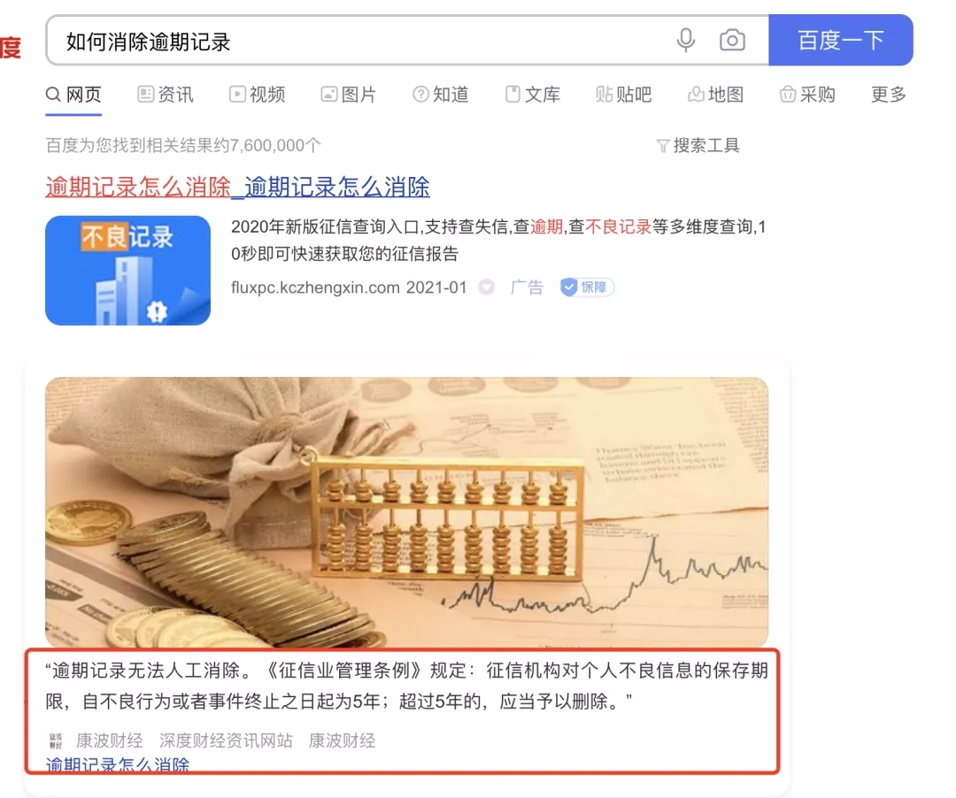Click the microphone voice search icon
Image resolution: width=956 pixels, height=798 pixels.
[x=686, y=40]
